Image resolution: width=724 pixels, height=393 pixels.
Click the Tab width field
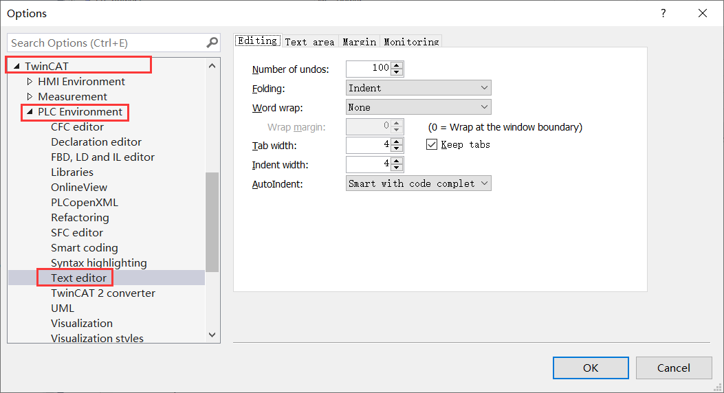coord(368,145)
